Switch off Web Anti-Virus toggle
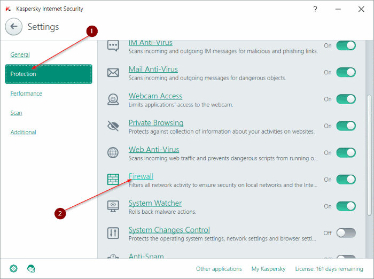The width and height of the screenshot is (374, 279). (346, 152)
